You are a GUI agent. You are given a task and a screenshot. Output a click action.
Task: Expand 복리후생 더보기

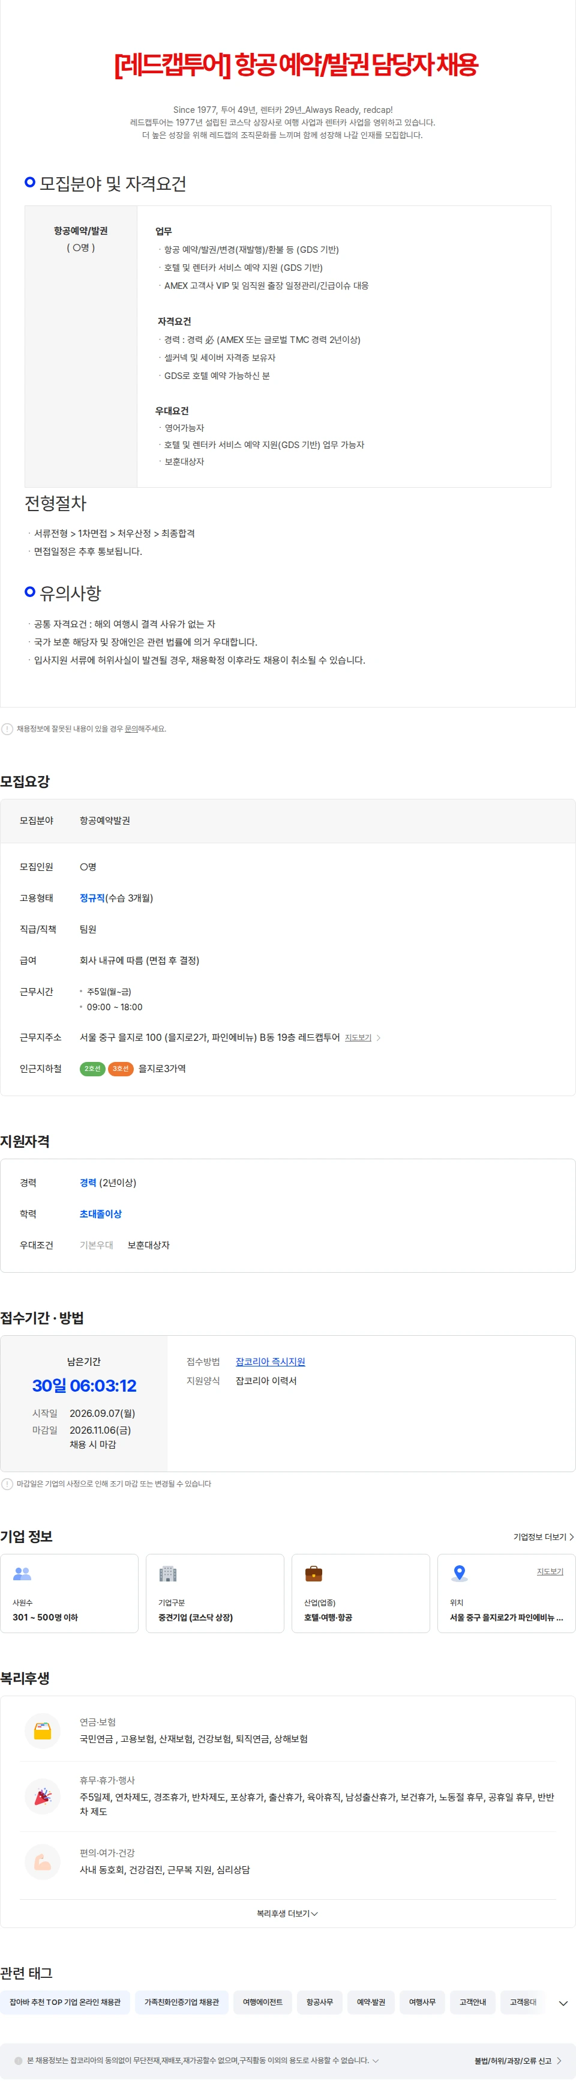pyautogui.click(x=287, y=1914)
